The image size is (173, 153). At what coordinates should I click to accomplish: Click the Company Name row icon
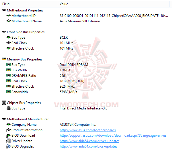(9, 124)
